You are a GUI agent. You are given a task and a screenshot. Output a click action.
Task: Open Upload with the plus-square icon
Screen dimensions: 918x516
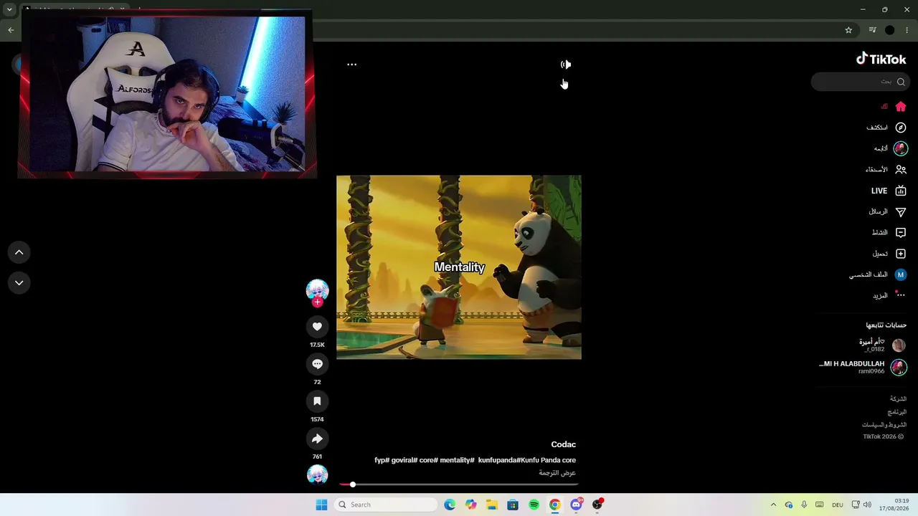901,254
